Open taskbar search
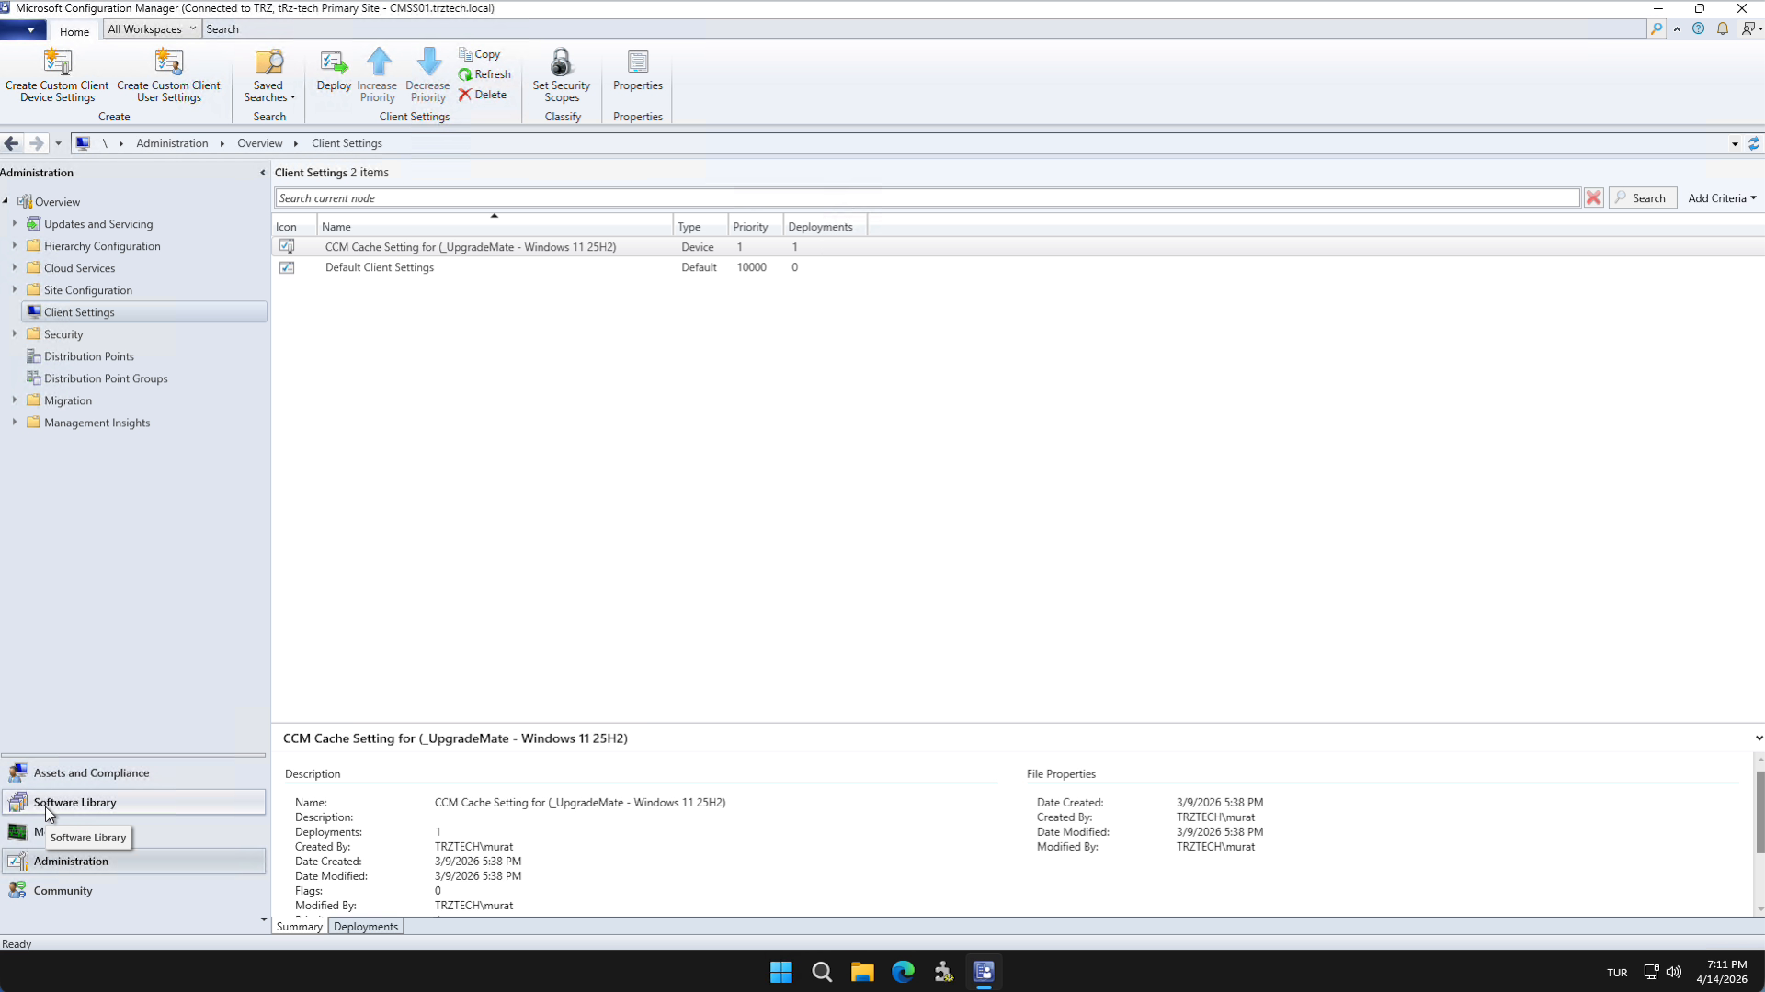The height and width of the screenshot is (992, 1765). click(x=822, y=972)
